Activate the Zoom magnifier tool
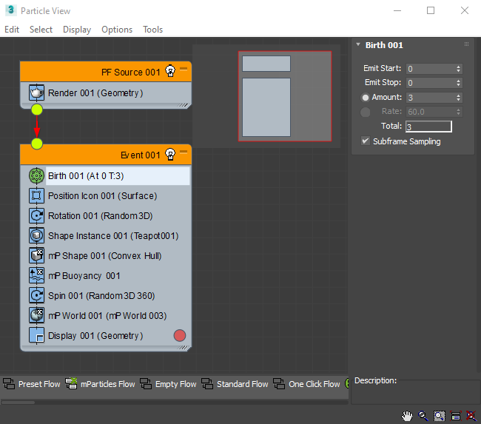Screen dimensions: 481x424 423,416
